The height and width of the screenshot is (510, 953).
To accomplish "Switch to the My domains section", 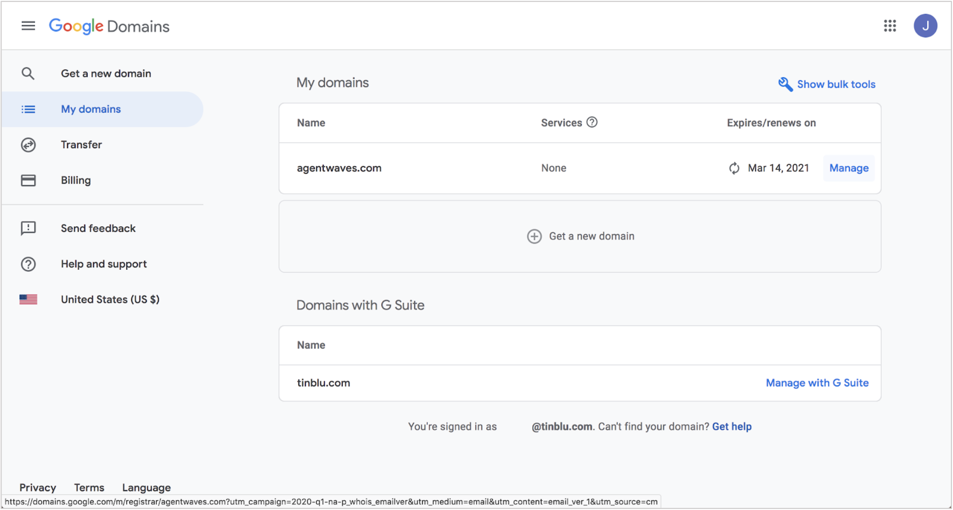I will pos(91,109).
